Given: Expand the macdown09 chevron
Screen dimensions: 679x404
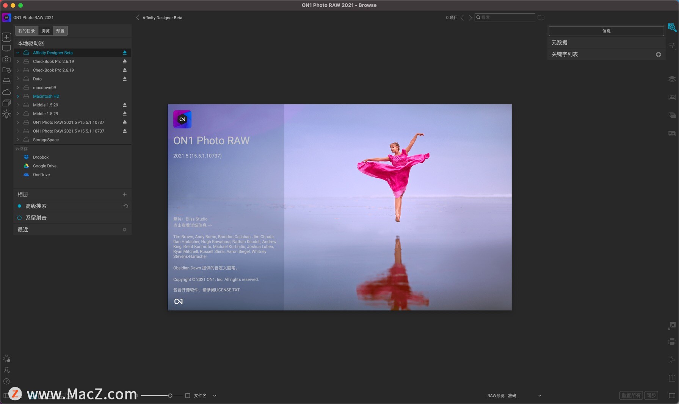Looking at the screenshot, I should (18, 87).
